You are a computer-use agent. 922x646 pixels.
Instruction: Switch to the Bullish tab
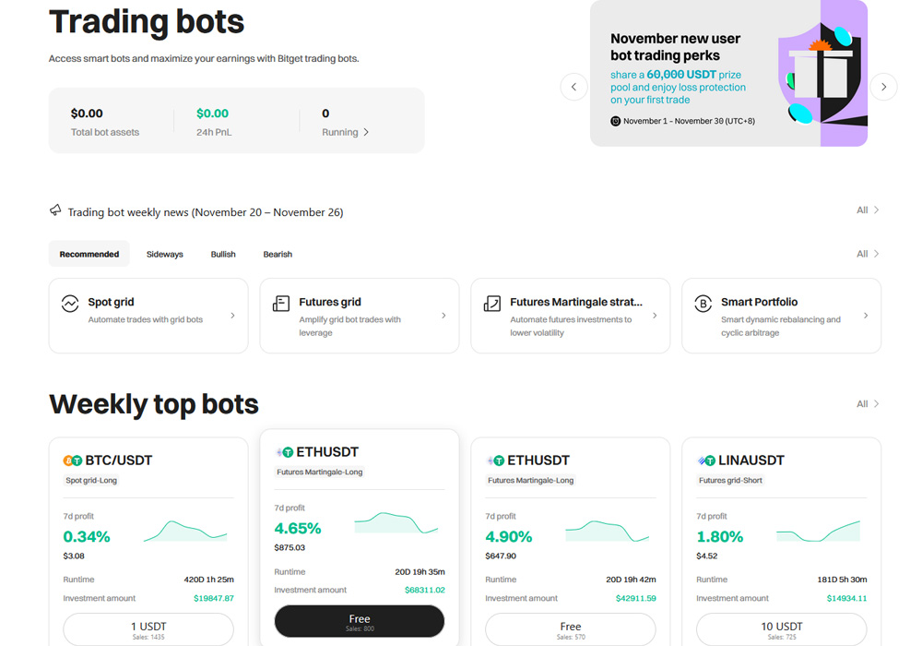pyautogui.click(x=223, y=254)
